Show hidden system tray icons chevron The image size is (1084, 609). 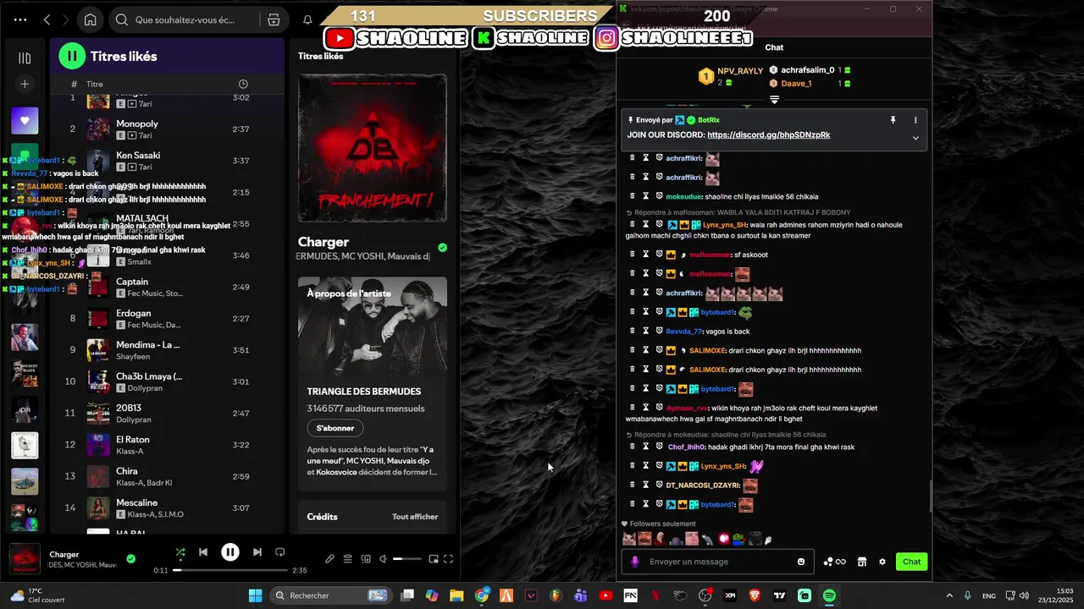pos(948,595)
